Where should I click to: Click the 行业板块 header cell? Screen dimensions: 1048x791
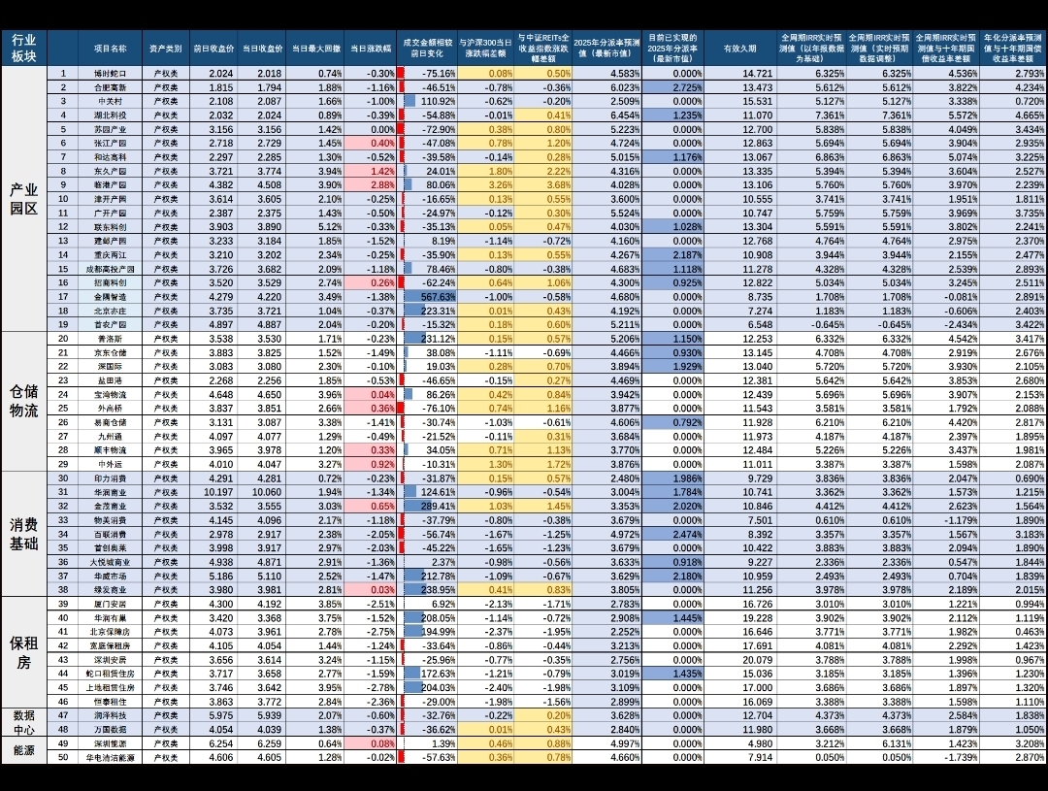pos(24,49)
